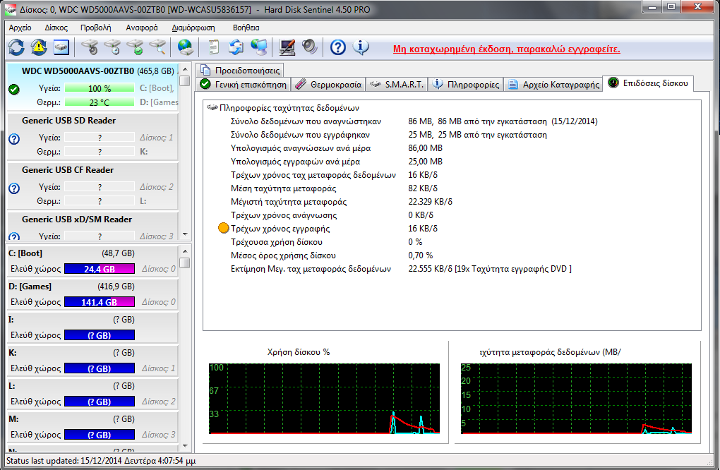
Task: Click the green checkmark status icon for WDC disk
Action: pos(14,89)
